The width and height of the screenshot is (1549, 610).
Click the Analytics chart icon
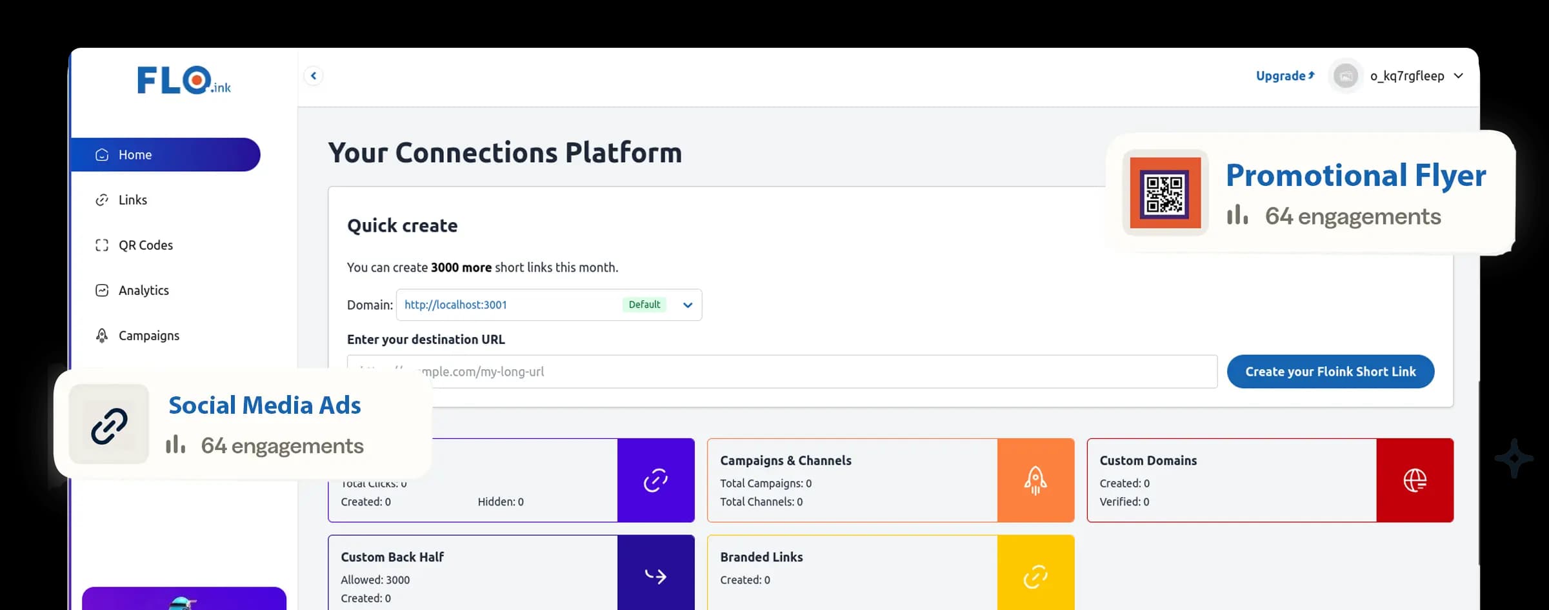(x=102, y=290)
